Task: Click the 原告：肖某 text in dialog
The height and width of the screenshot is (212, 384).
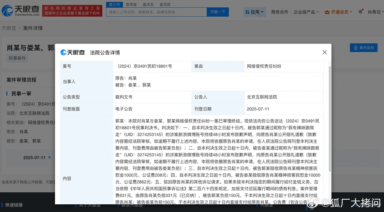Action: point(126,78)
